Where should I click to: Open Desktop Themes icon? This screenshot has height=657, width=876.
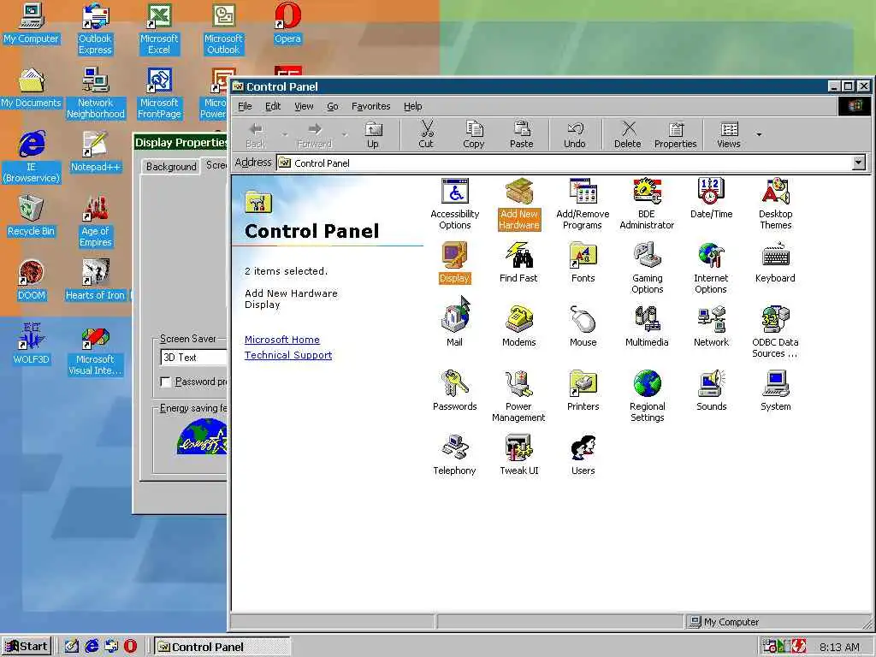pos(775,204)
